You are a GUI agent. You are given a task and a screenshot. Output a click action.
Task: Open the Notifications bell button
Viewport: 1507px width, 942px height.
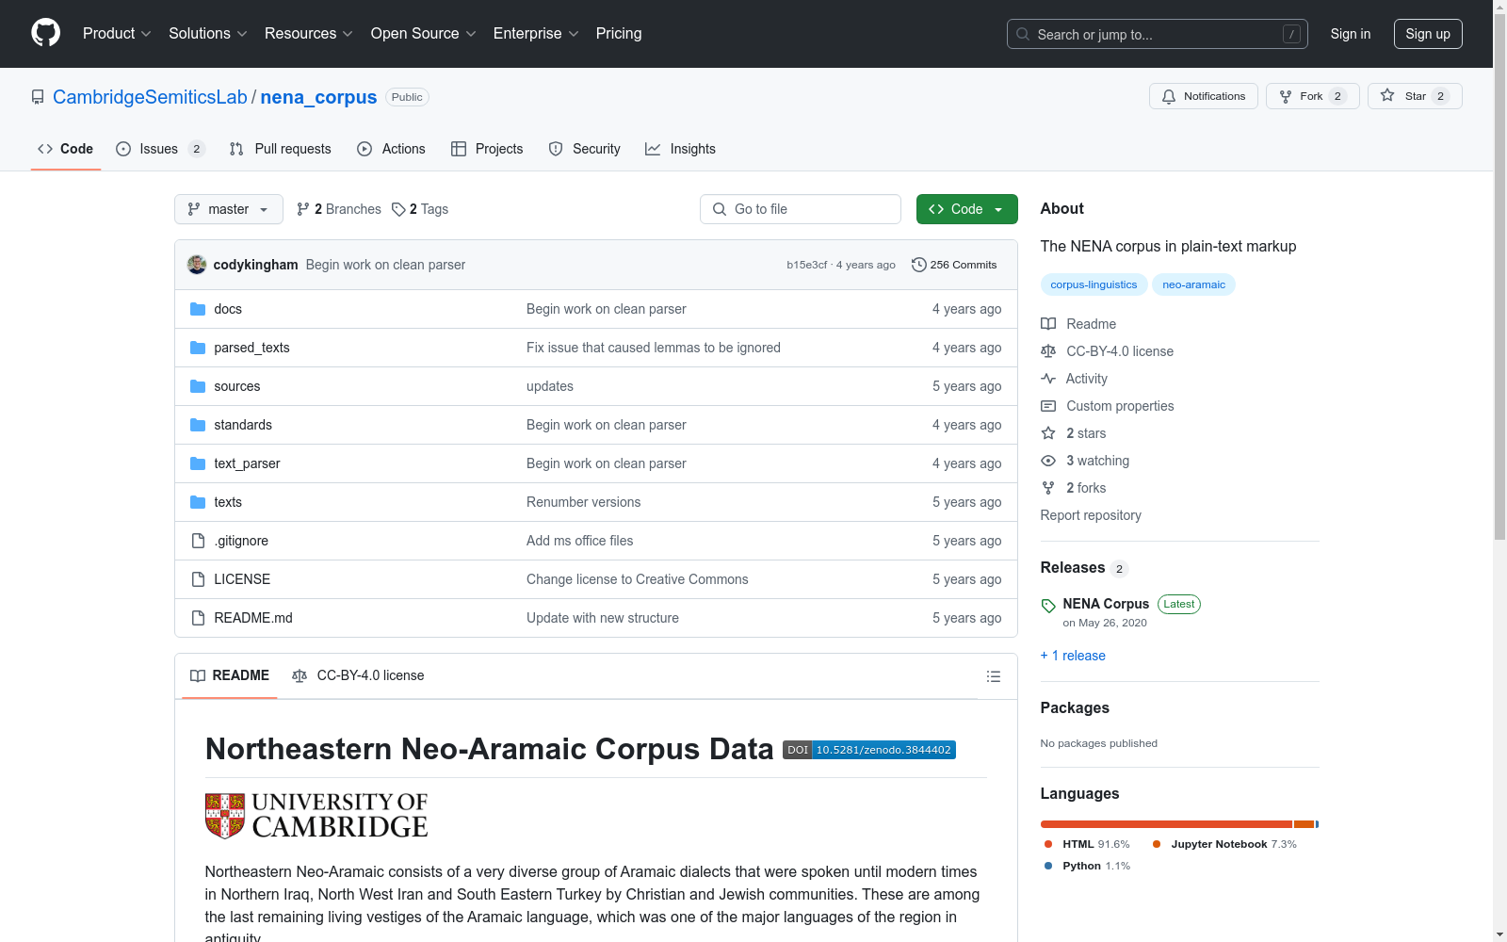(x=1204, y=96)
